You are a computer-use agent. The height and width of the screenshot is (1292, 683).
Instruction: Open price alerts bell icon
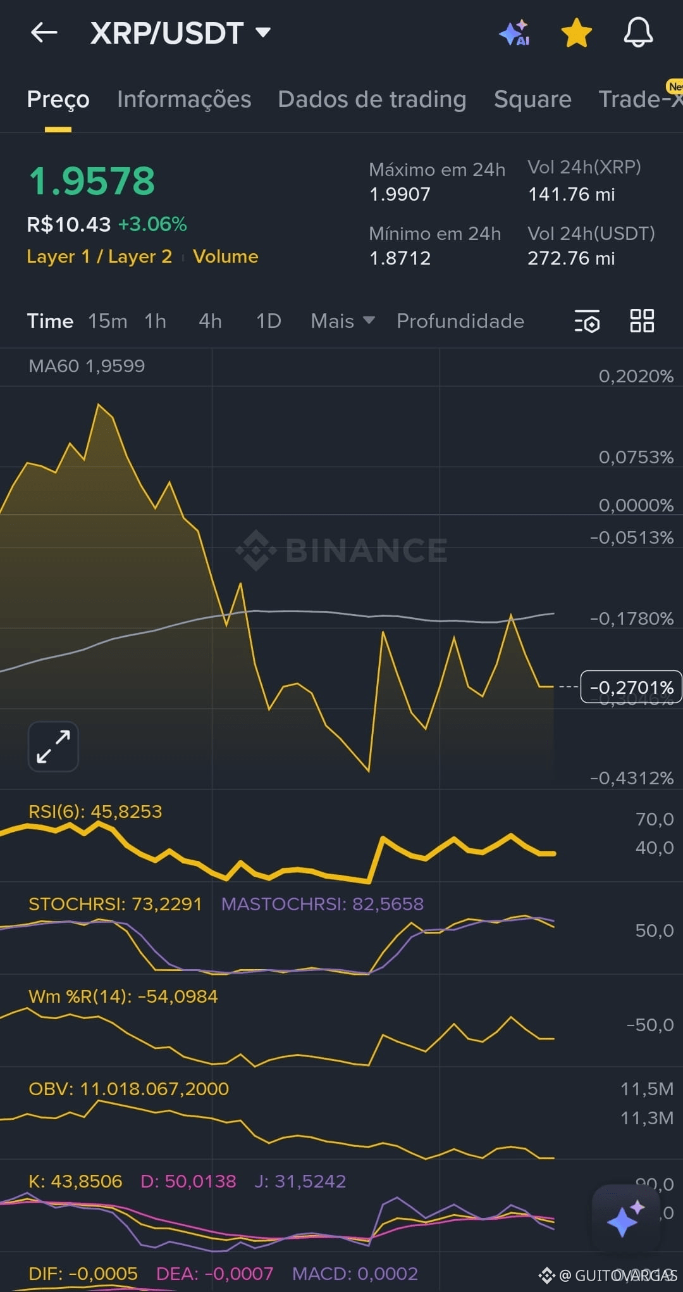pos(638,32)
